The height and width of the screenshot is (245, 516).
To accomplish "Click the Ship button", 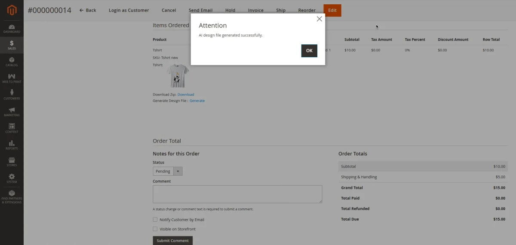I will point(281,10).
